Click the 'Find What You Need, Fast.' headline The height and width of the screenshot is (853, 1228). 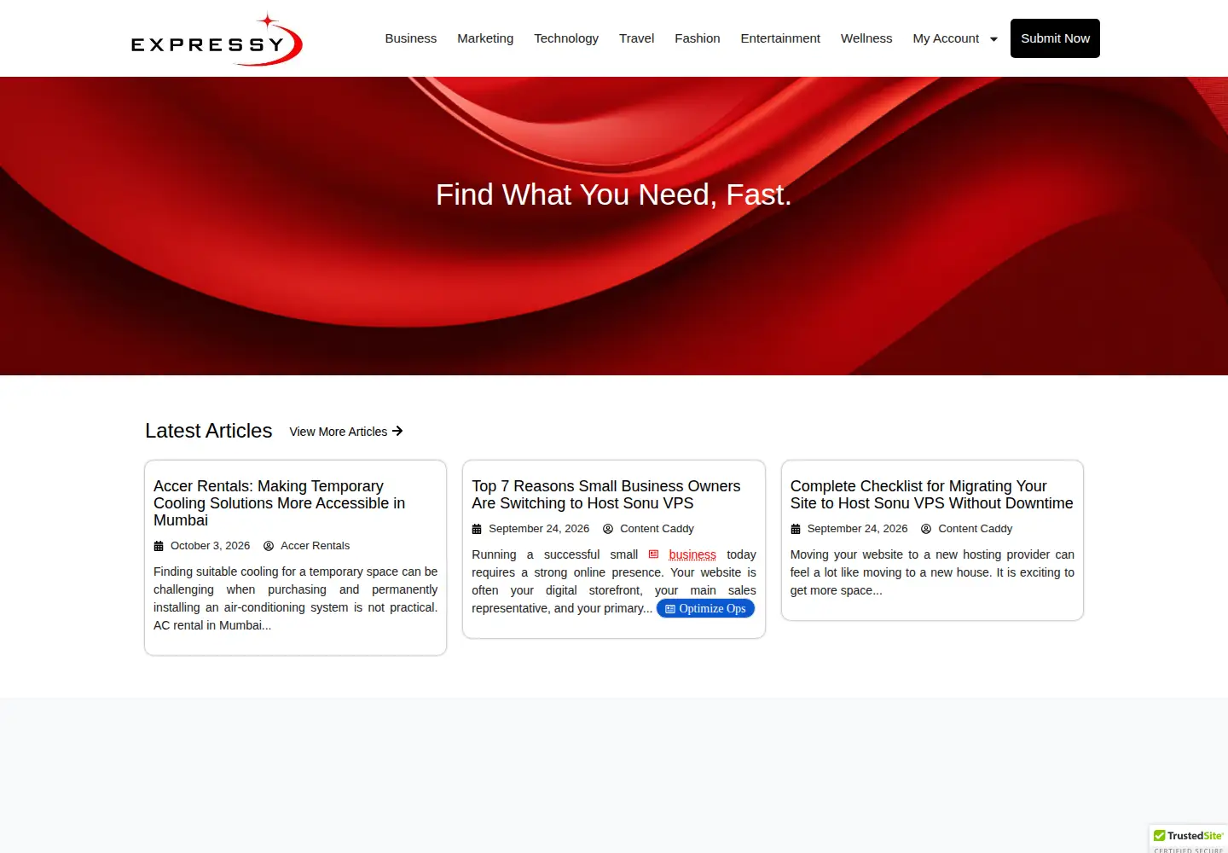point(614,194)
